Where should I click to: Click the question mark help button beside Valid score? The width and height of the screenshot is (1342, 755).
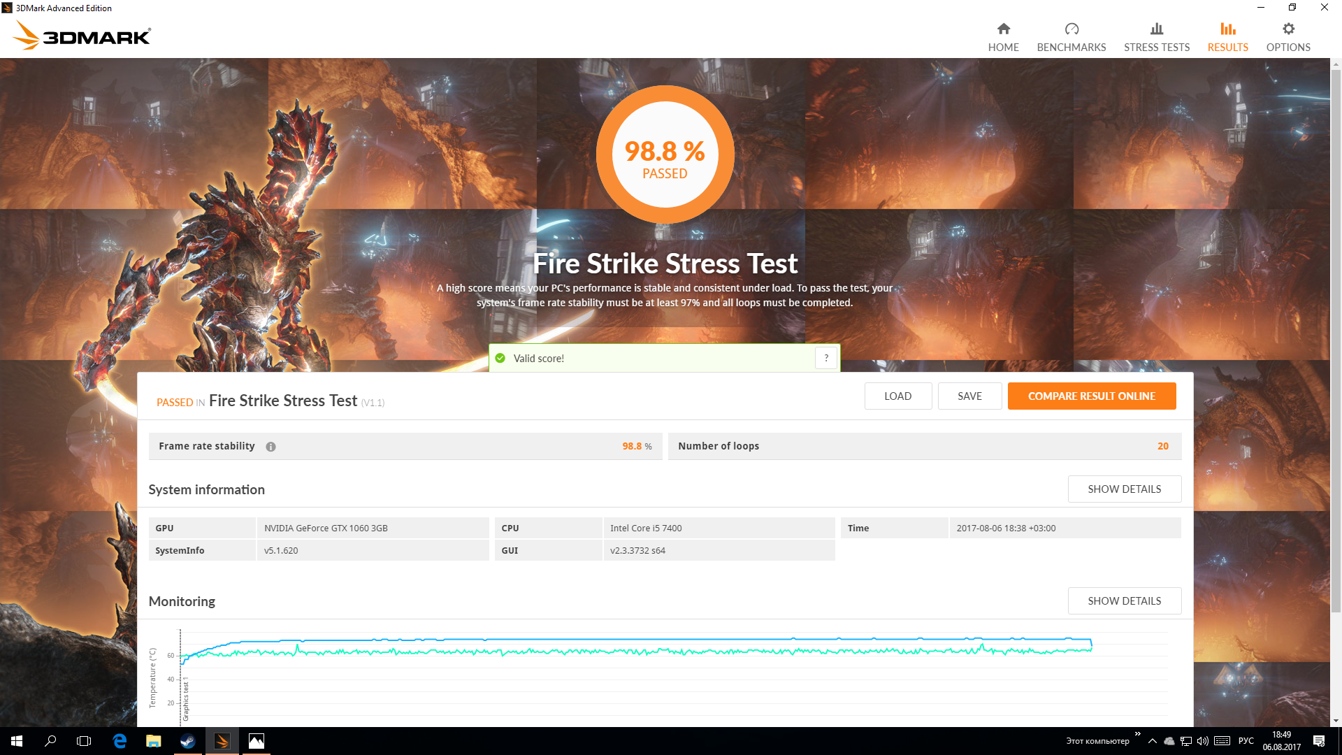point(825,358)
